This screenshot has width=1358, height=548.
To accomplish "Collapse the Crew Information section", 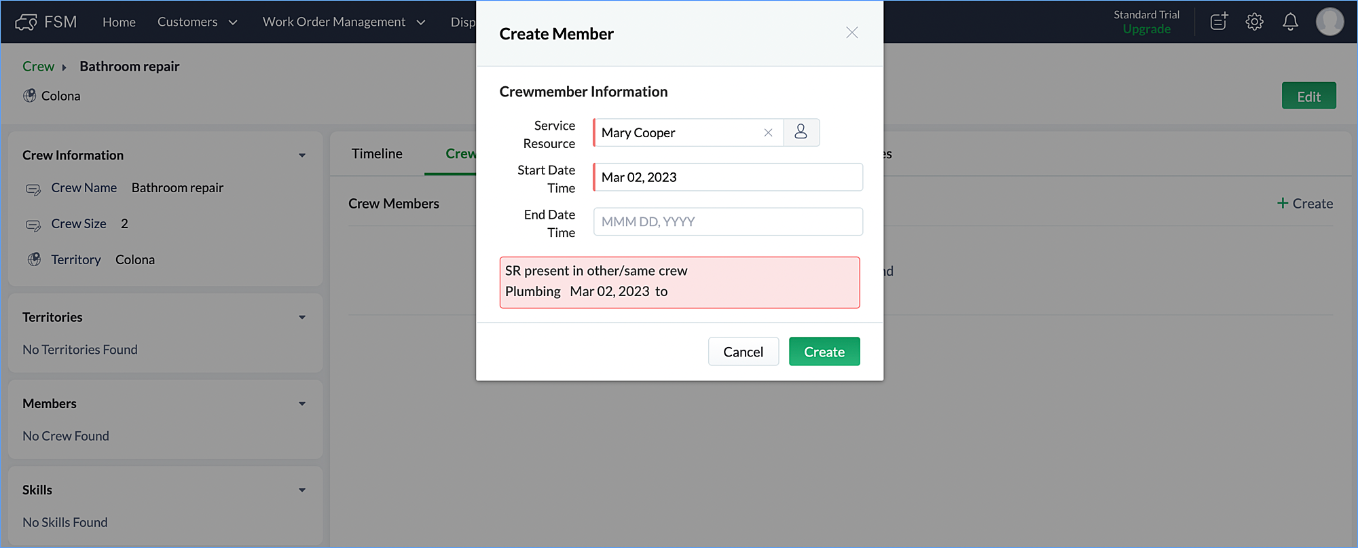I will click(302, 156).
